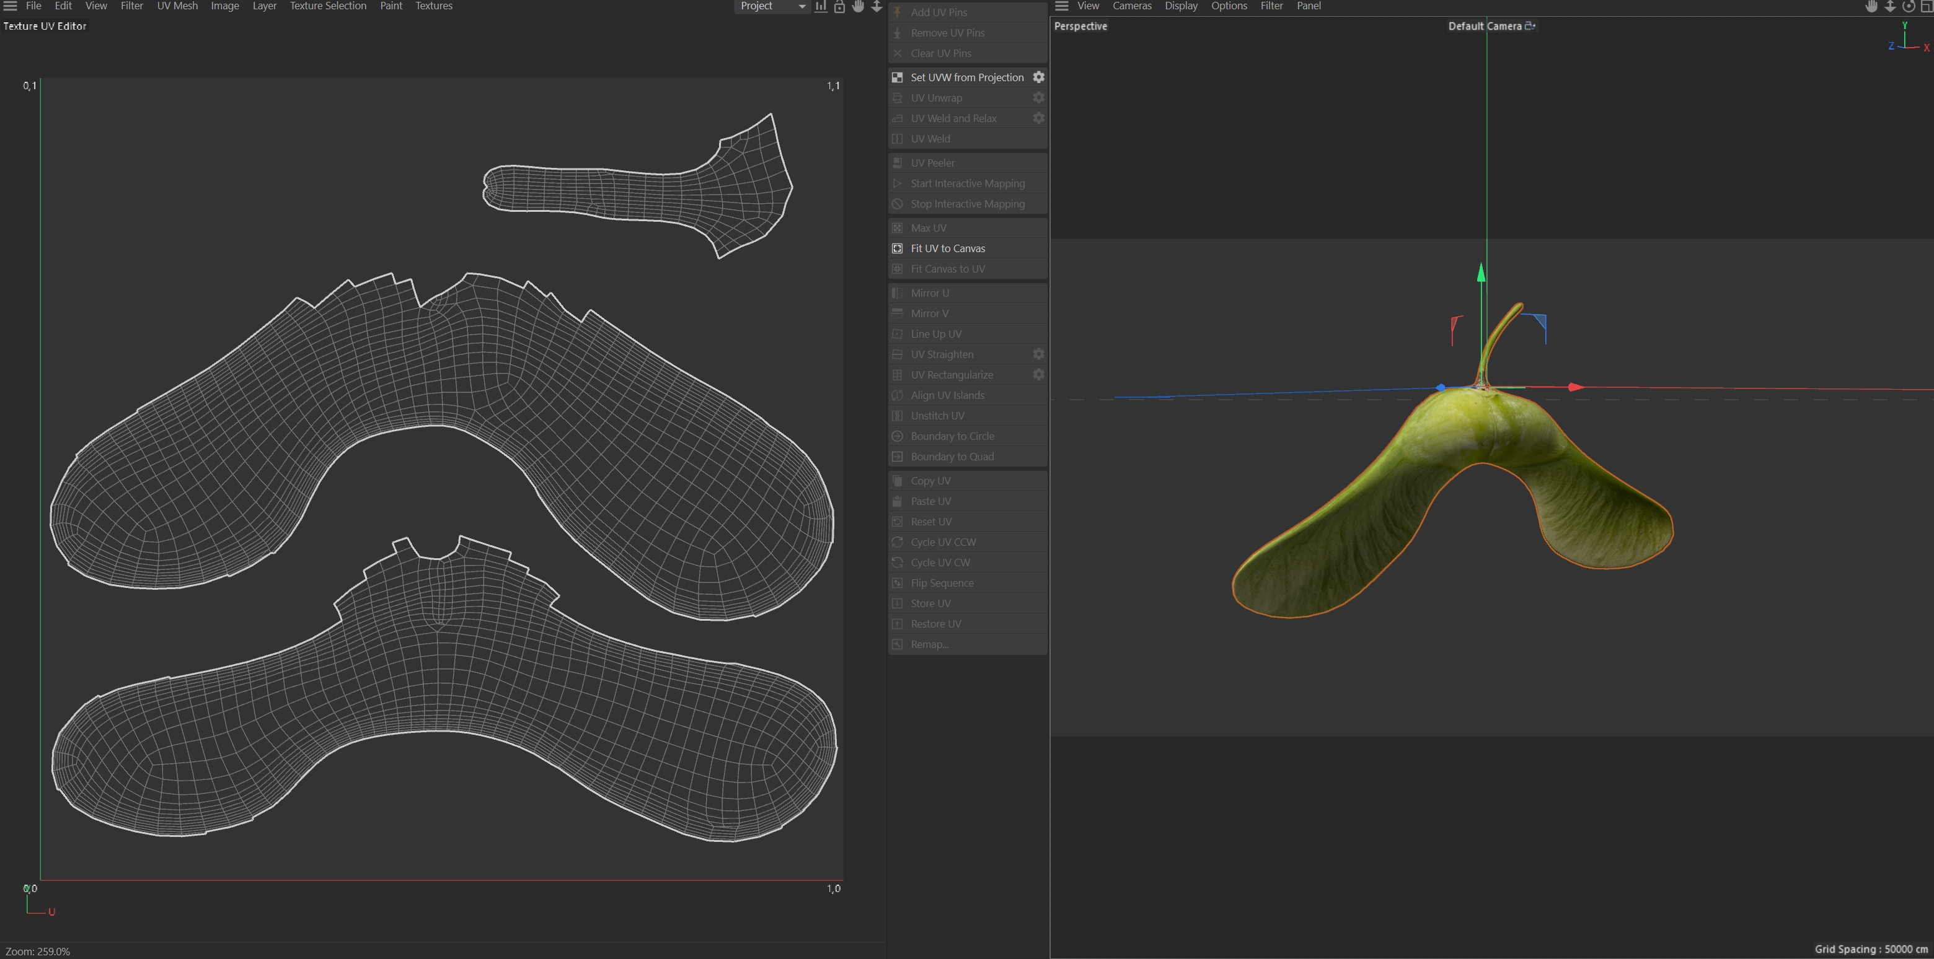Open the UV Mesh menu
This screenshot has width=1934, height=959.
point(177,6)
